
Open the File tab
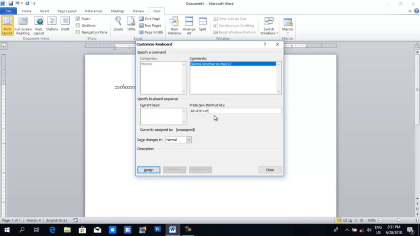pyautogui.click(x=8, y=11)
